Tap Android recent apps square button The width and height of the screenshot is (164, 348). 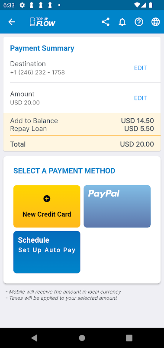(129, 338)
